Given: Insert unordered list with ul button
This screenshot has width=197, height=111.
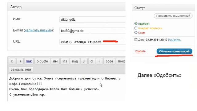Looking at the screenshot, I should pyautogui.click(x=84, y=61).
